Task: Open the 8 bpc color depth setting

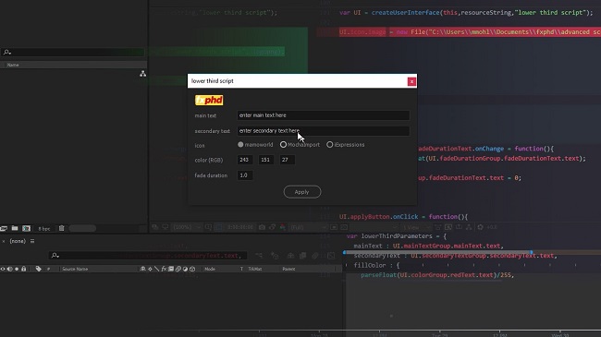Action: pos(44,229)
